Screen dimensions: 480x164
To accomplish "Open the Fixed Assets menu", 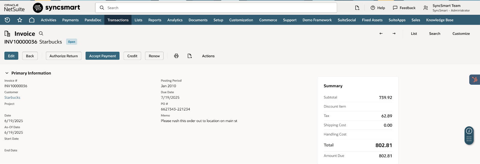I will [372, 20].
